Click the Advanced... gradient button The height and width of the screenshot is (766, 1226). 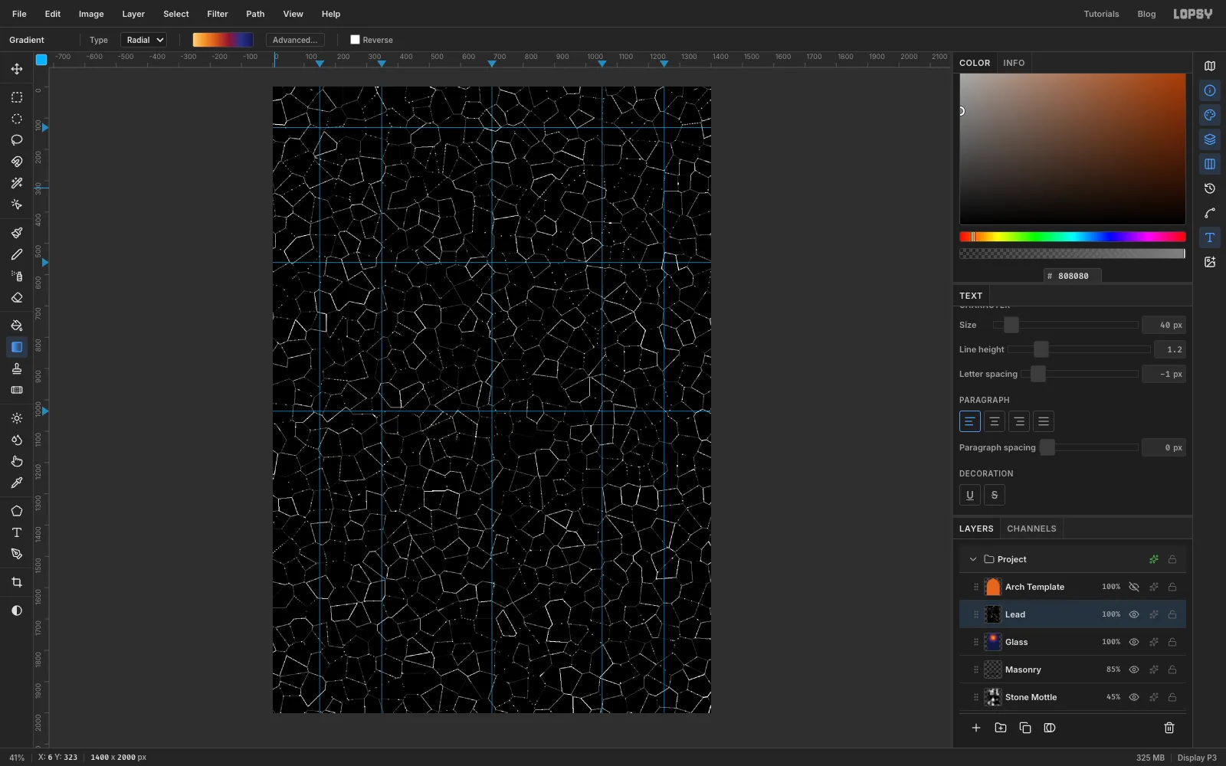click(x=295, y=40)
